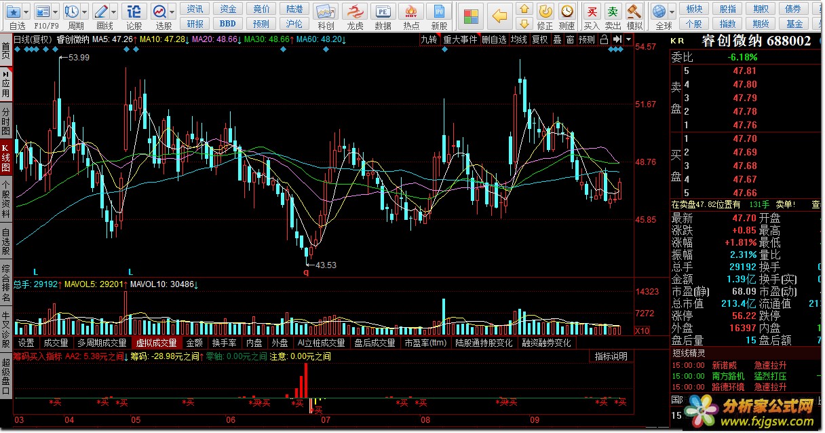Viewport: 825px width, 433px height.
Task: Toggle the 九转 indicator button
Action: coord(429,39)
